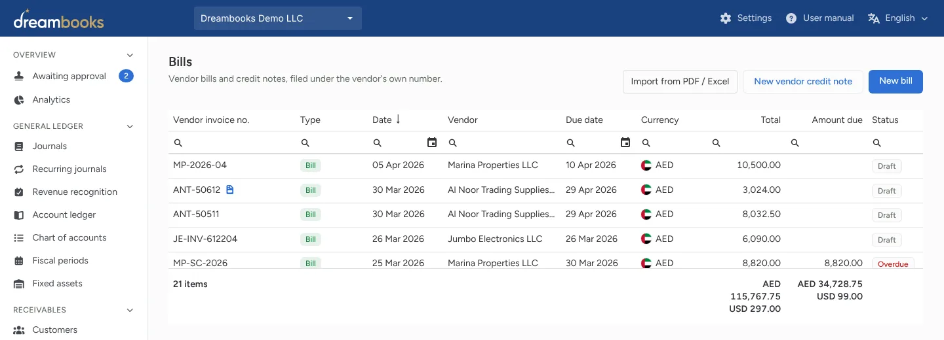Click the Revenue recognition calendar-check icon
Screen dimensions: 944x340
[19, 192]
